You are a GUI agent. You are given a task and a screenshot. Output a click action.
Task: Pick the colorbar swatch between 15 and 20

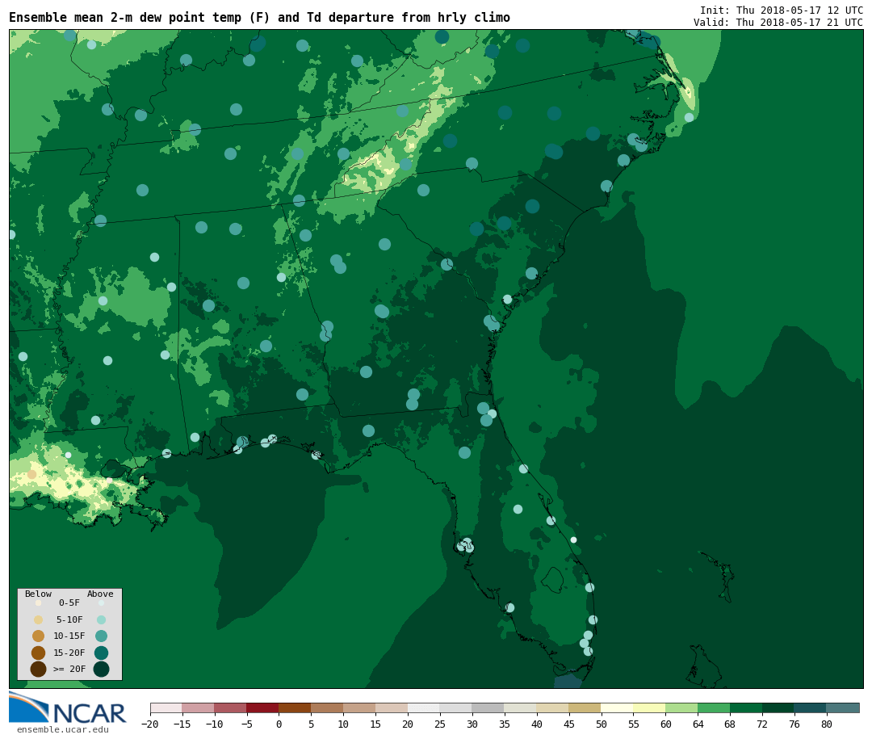[x=392, y=708]
